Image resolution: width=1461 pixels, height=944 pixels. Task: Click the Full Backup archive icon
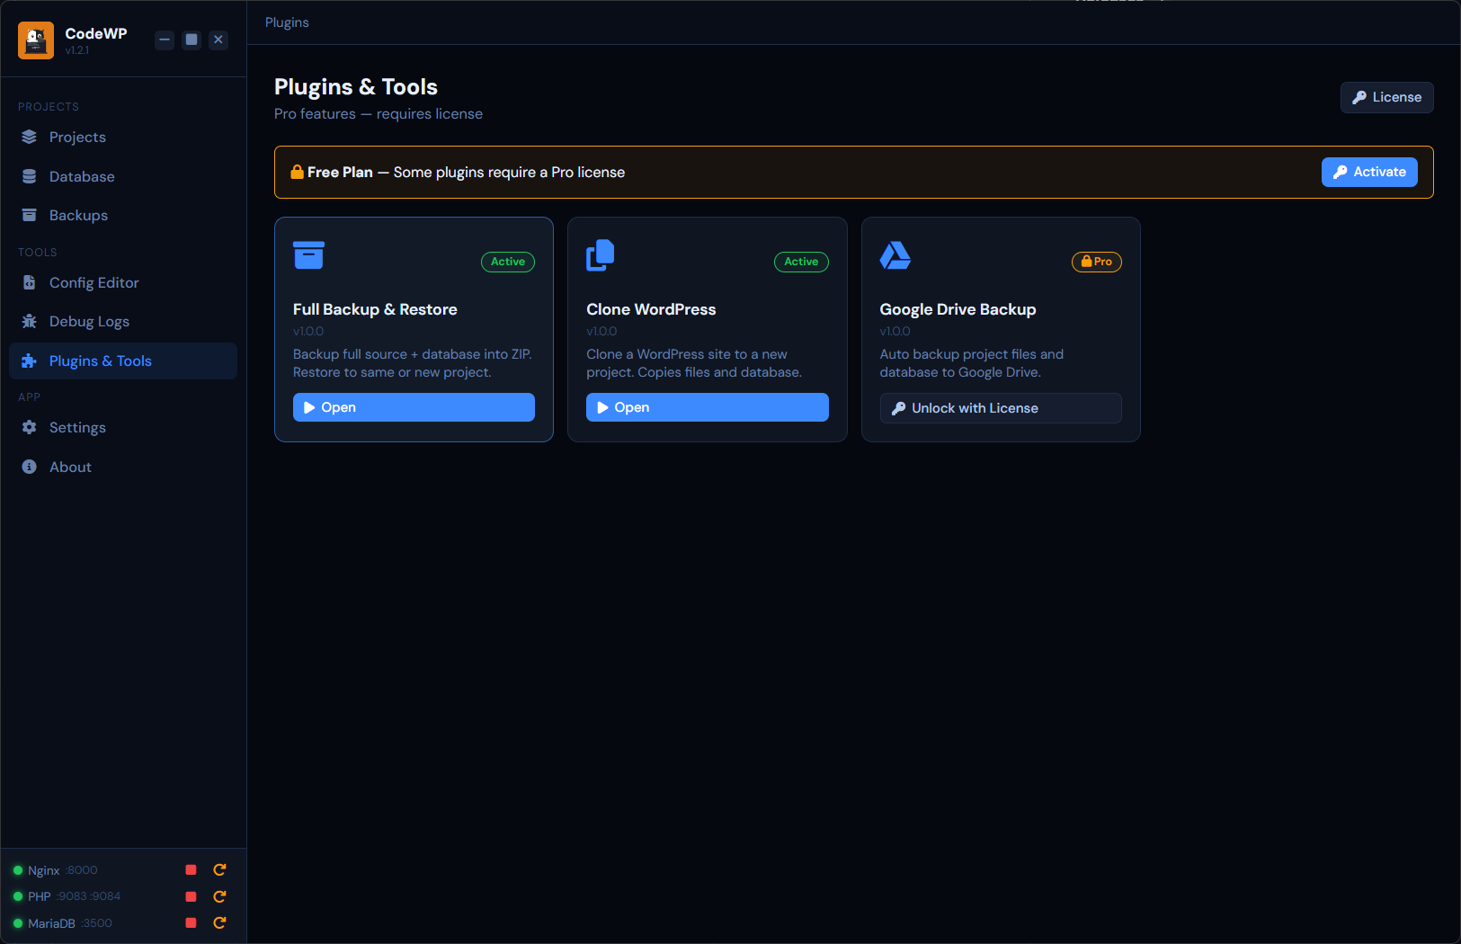click(308, 255)
